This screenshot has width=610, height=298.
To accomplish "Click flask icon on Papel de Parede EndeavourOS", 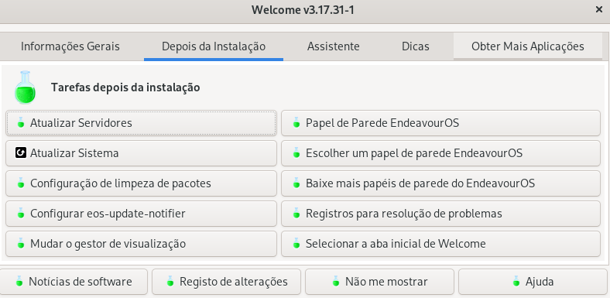I will click(x=296, y=123).
